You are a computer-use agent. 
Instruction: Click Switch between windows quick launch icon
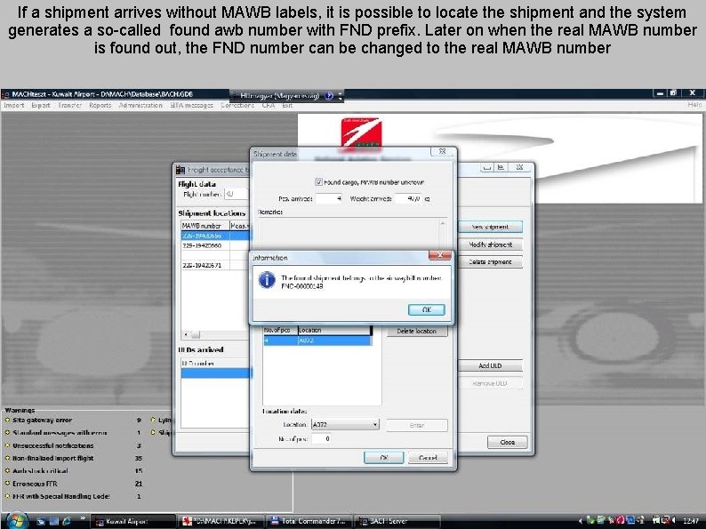coord(54,521)
